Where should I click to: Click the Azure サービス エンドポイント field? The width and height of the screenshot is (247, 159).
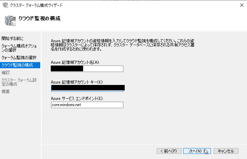pos(87,105)
